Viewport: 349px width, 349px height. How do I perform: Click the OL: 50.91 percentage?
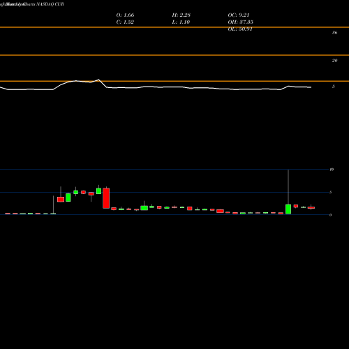240,29
